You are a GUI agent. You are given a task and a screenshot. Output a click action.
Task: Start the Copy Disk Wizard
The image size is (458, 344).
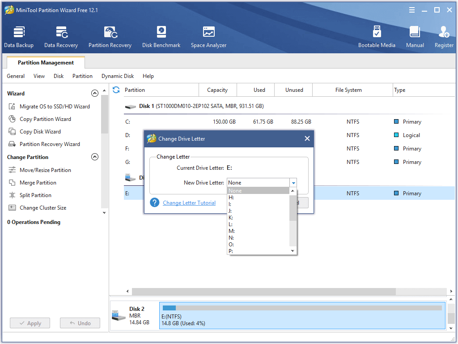pyautogui.click(x=35, y=132)
